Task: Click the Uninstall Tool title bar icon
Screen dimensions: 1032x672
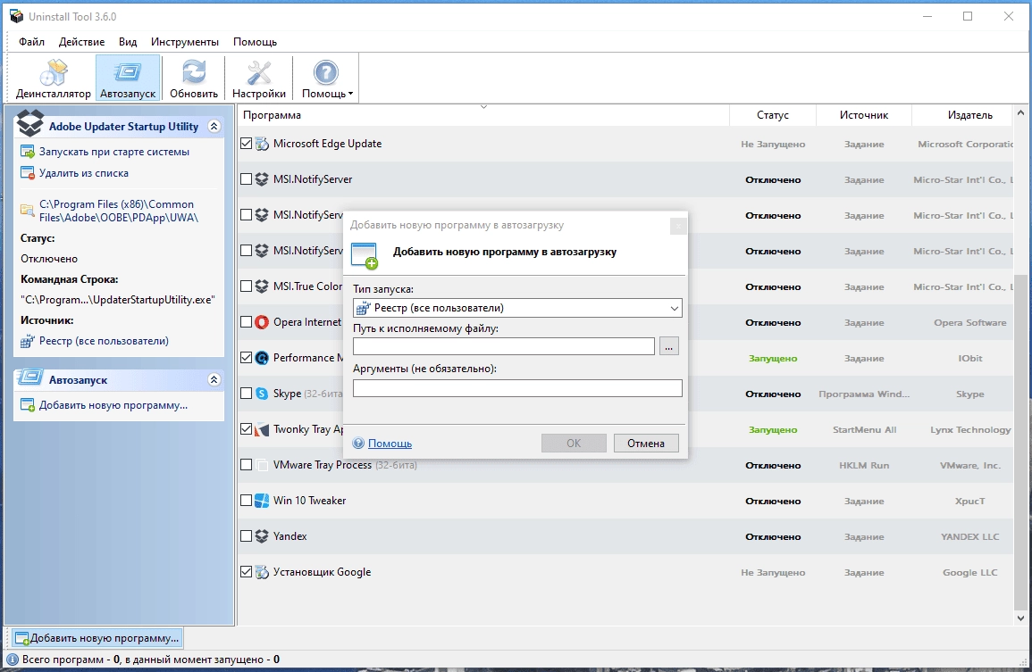Action: coord(16,16)
